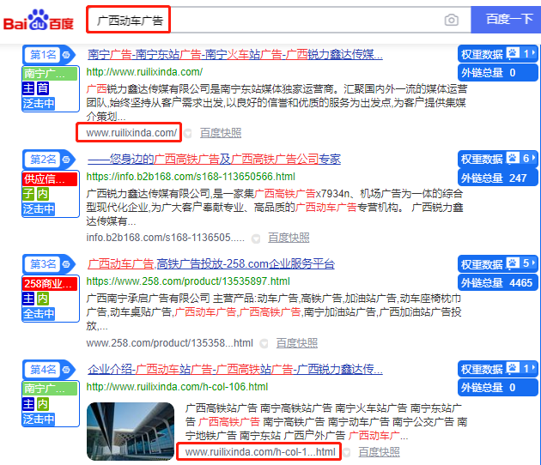The width and height of the screenshot is (541, 465).
Task: Open image search via the camera icon
Action: pos(452,20)
